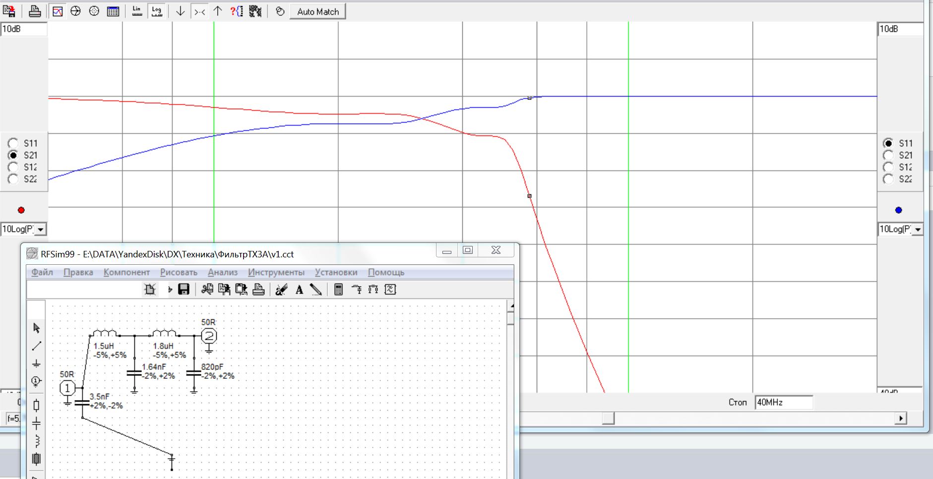This screenshot has width=933, height=479.
Task: Open the Файл menu
Action: [42, 272]
